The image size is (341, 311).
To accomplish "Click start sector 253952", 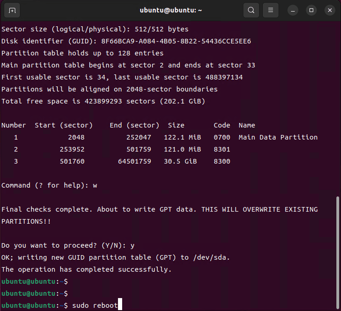I will click(72, 149).
